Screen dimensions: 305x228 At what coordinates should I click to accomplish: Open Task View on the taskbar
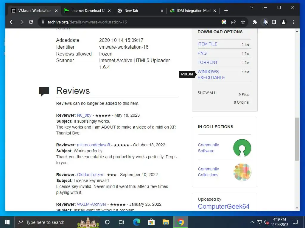click(122, 222)
